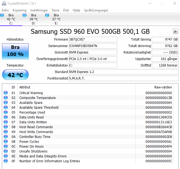180x169 pixels.
Task: Click the Totalt läsning value 9747 GB
Action: (x=165, y=39)
